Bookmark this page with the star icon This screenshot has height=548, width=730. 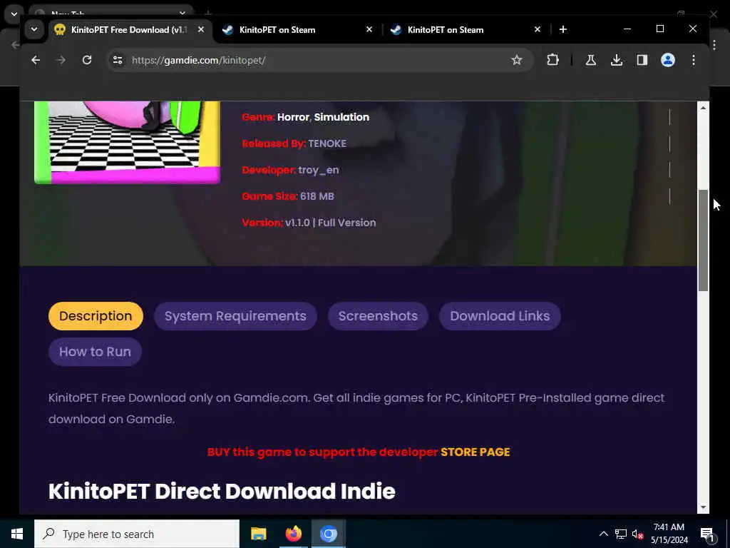pyautogui.click(x=516, y=60)
